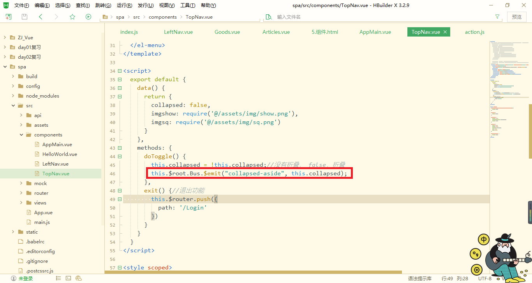Expand the day01复习 folder

[5, 47]
